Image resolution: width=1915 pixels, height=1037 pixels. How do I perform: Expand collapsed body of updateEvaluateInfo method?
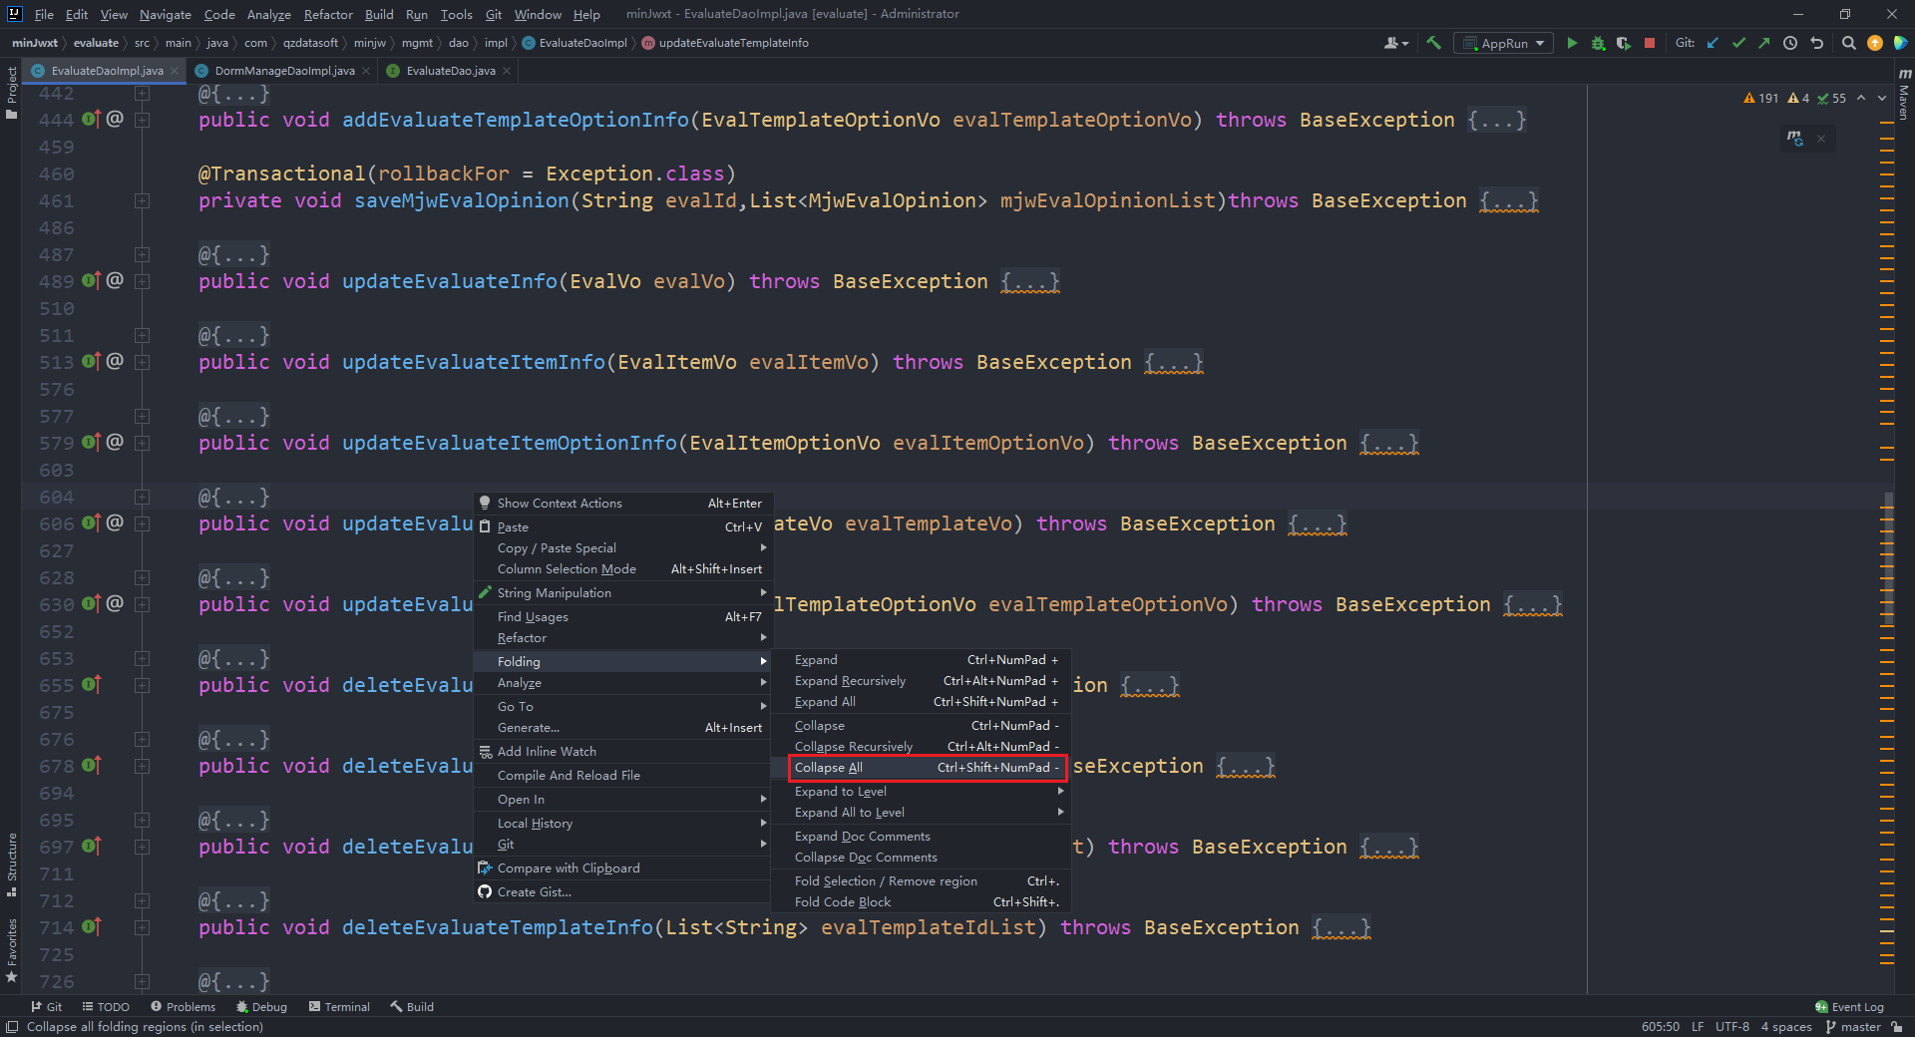pos(1030,281)
